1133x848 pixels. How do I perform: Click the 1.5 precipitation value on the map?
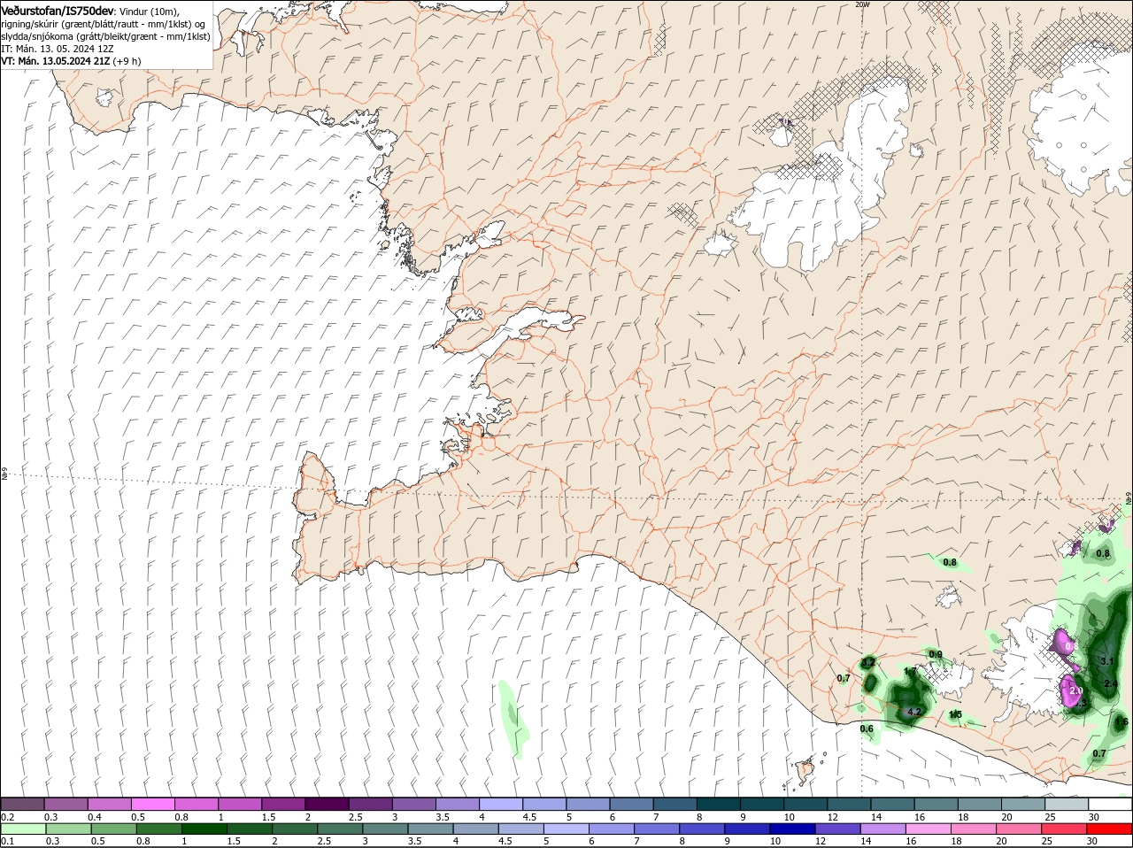pyautogui.click(x=955, y=715)
